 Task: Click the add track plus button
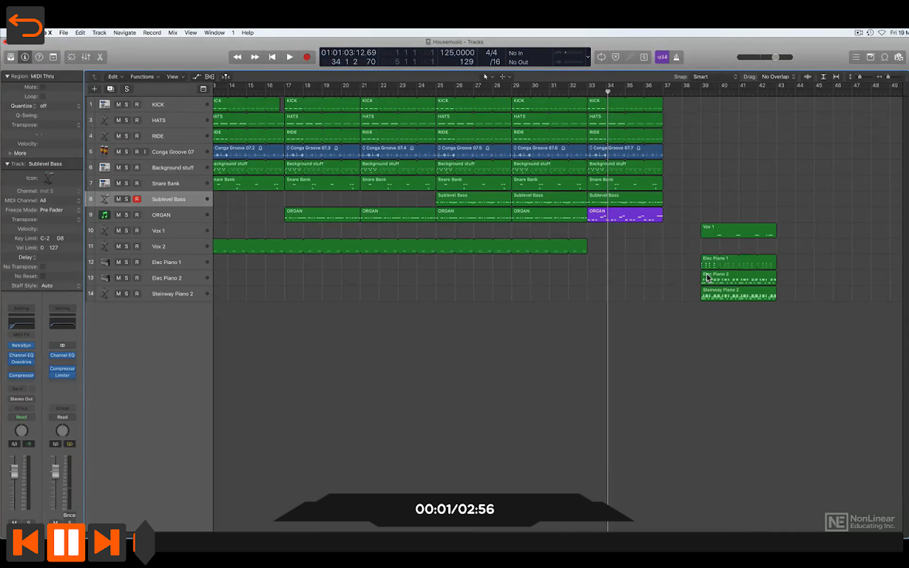[x=94, y=89]
